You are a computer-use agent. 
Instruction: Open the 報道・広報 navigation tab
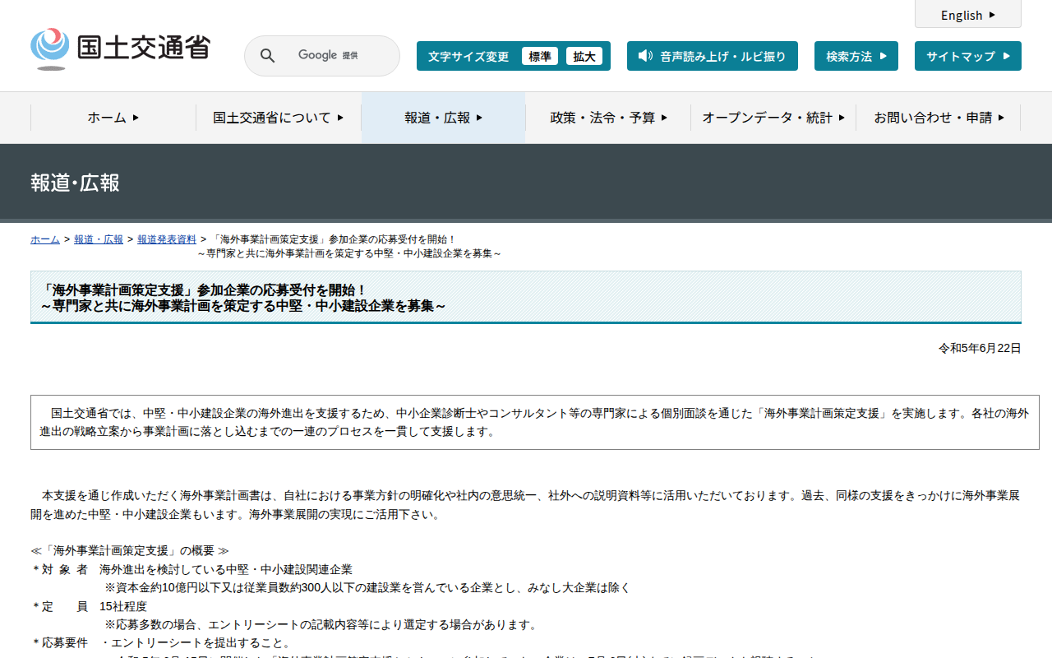tap(444, 118)
